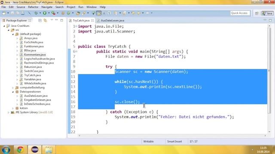Open the Run menu
This screenshot has height=154, width=275.
point(81,7)
